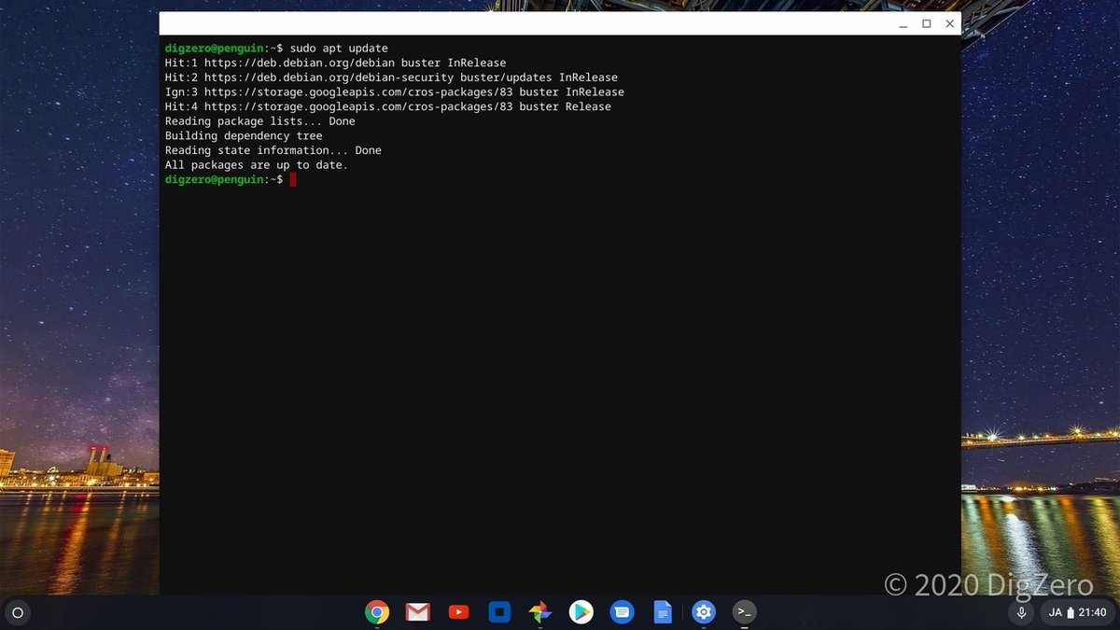Open the Messages app on shelf
Image resolution: width=1120 pixels, height=630 pixels.
click(622, 612)
